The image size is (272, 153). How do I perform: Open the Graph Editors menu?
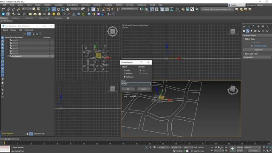(72, 5)
